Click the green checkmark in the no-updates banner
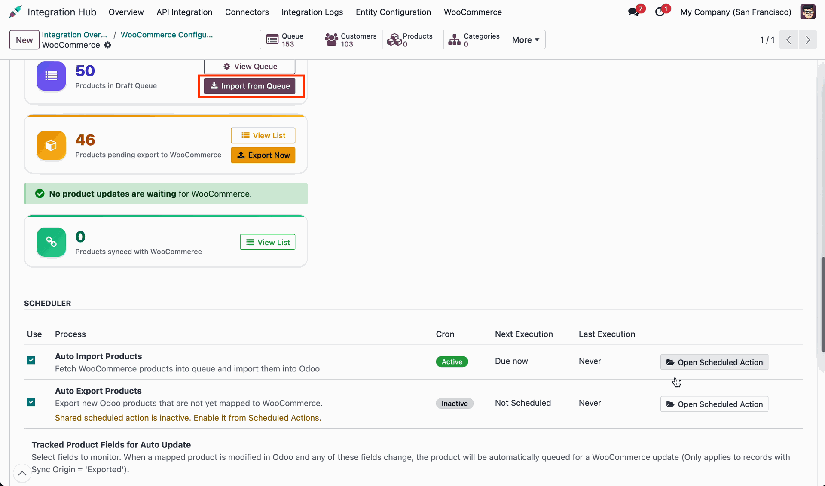 point(40,194)
